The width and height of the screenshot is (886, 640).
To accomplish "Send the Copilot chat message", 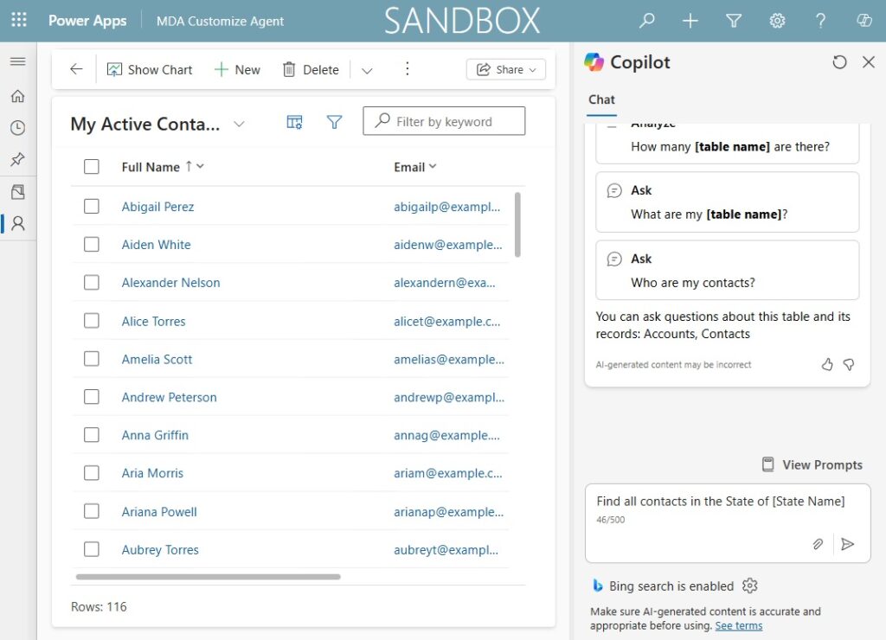I will (x=848, y=544).
